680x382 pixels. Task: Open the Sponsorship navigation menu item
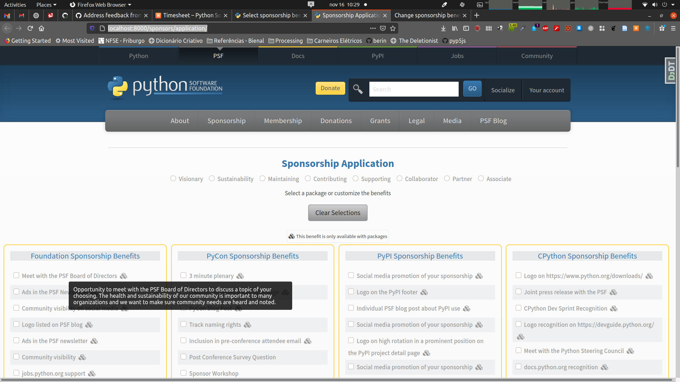click(x=226, y=121)
